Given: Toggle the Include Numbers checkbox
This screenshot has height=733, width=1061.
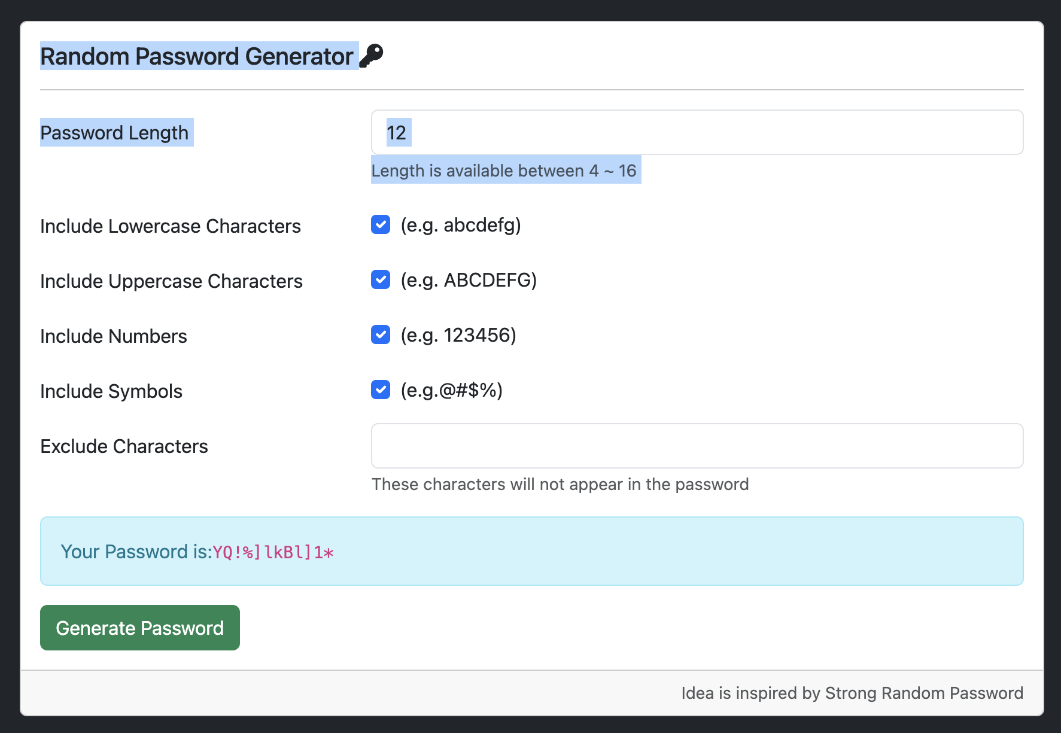Looking at the screenshot, I should point(380,334).
